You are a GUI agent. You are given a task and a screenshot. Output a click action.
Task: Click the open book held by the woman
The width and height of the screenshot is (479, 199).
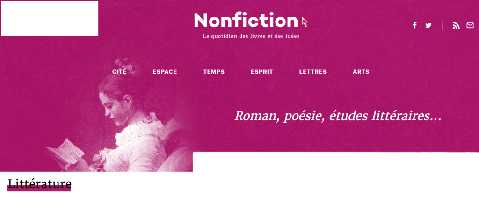tap(65, 150)
